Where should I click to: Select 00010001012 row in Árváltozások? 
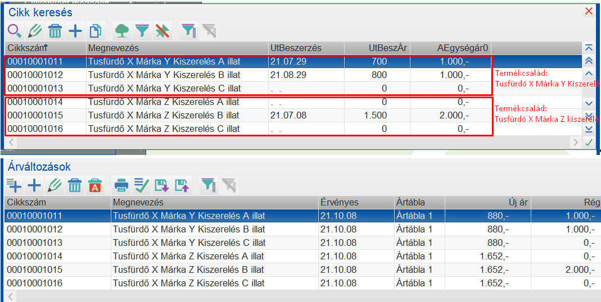[303, 229]
